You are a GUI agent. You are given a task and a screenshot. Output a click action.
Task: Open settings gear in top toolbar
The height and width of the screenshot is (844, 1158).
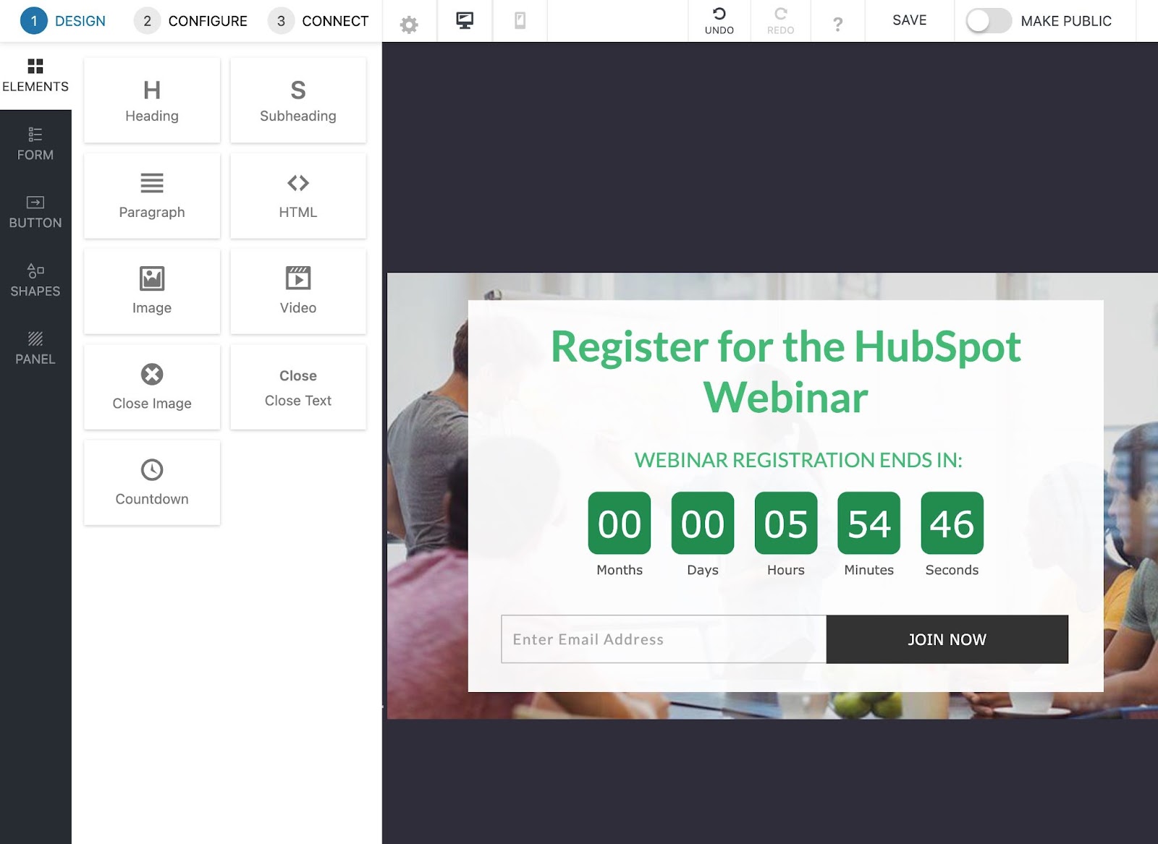[x=409, y=25]
